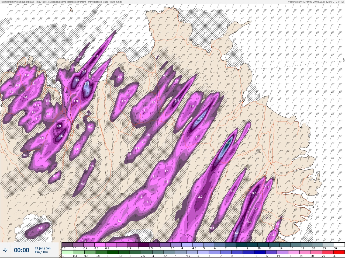
Task: Click the 1.9 precipitation value on the map
Action: click(x=76, y=101)
